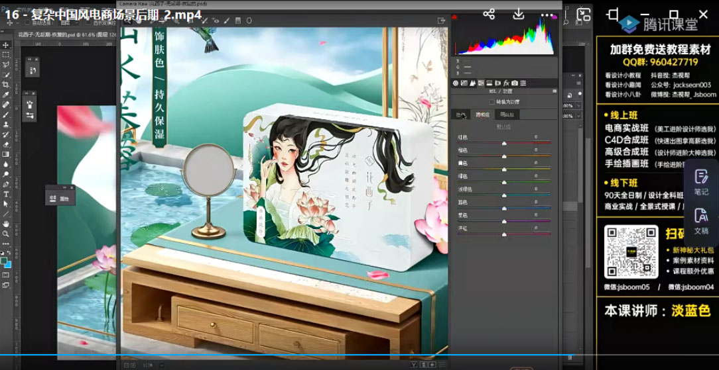Open the Presets panel icon
The height and width of the screenshot is (370, 719).
[x=523, y=83]
